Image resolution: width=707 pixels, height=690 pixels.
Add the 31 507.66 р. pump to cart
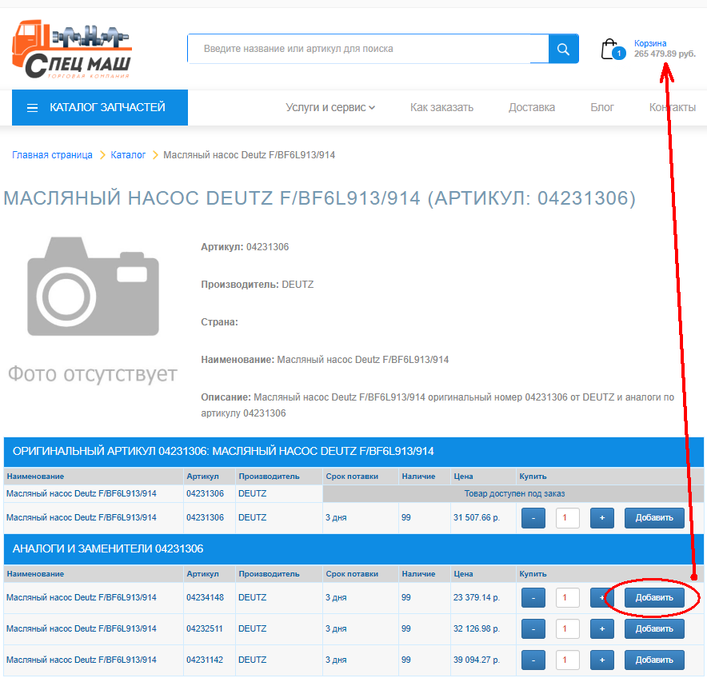point(654,518)
